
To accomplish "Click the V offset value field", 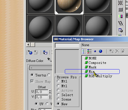I will pos(42,97).
